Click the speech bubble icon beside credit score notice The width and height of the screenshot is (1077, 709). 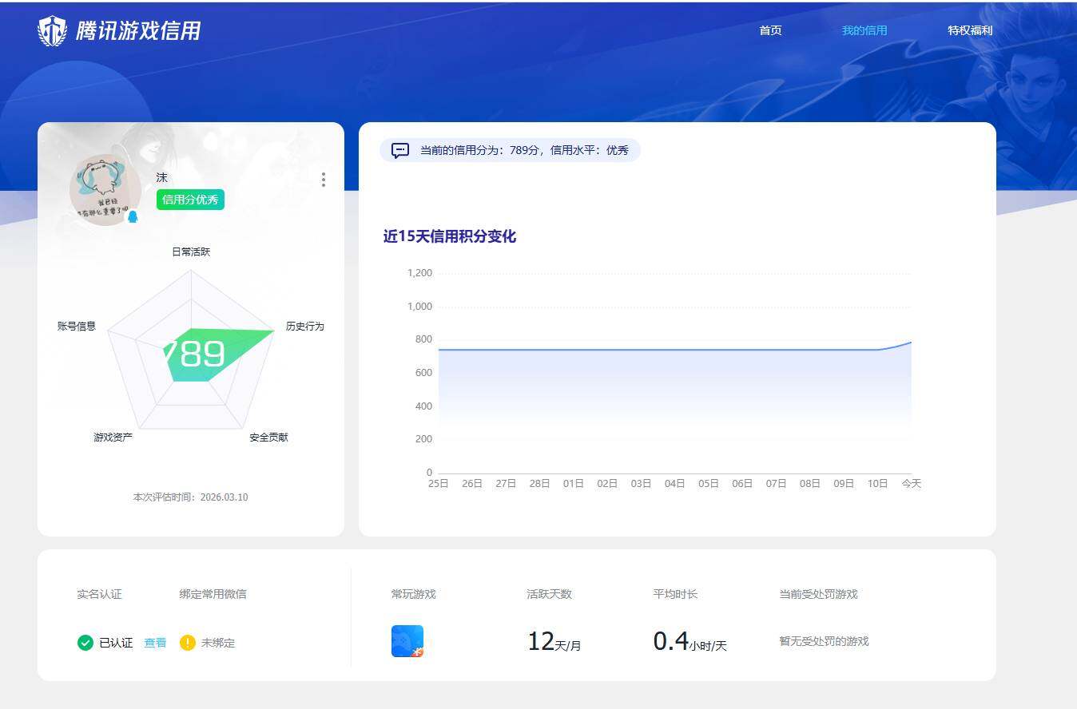(399, 150)
